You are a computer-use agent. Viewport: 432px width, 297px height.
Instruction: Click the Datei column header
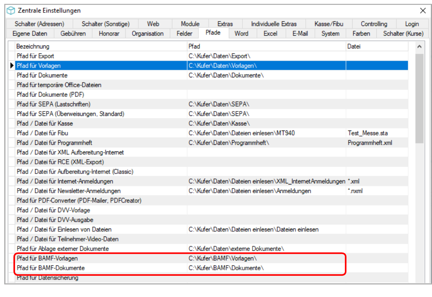pos(377,46)
